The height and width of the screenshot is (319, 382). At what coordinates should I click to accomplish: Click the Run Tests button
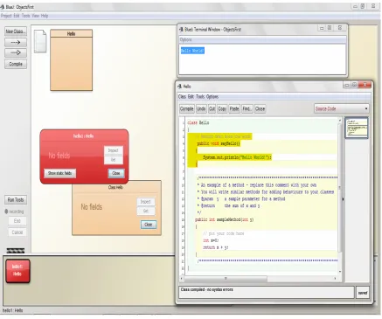[16, 199]
